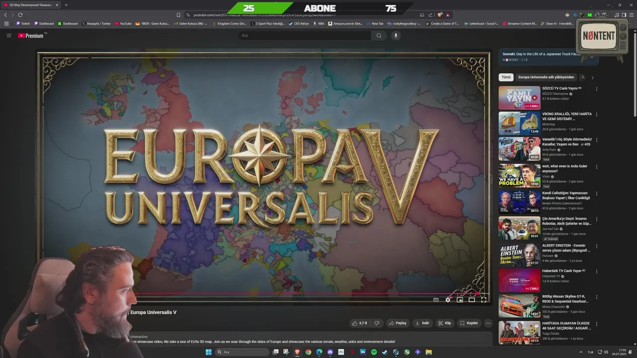Open SÖZCÜ TV Canlı Yayını thumbnail
637x358 pixels.
(519, 97)
